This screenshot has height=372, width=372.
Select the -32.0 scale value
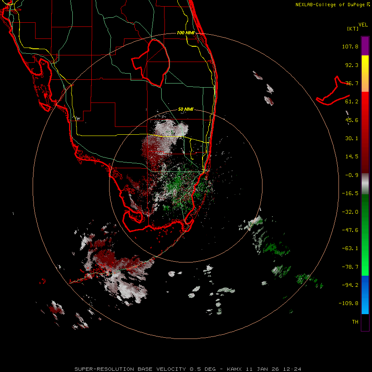[350, 212]
